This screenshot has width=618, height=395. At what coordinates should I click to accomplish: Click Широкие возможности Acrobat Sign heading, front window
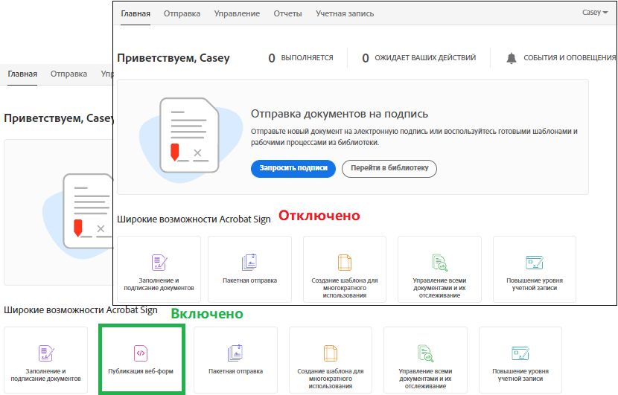[194, 219]
